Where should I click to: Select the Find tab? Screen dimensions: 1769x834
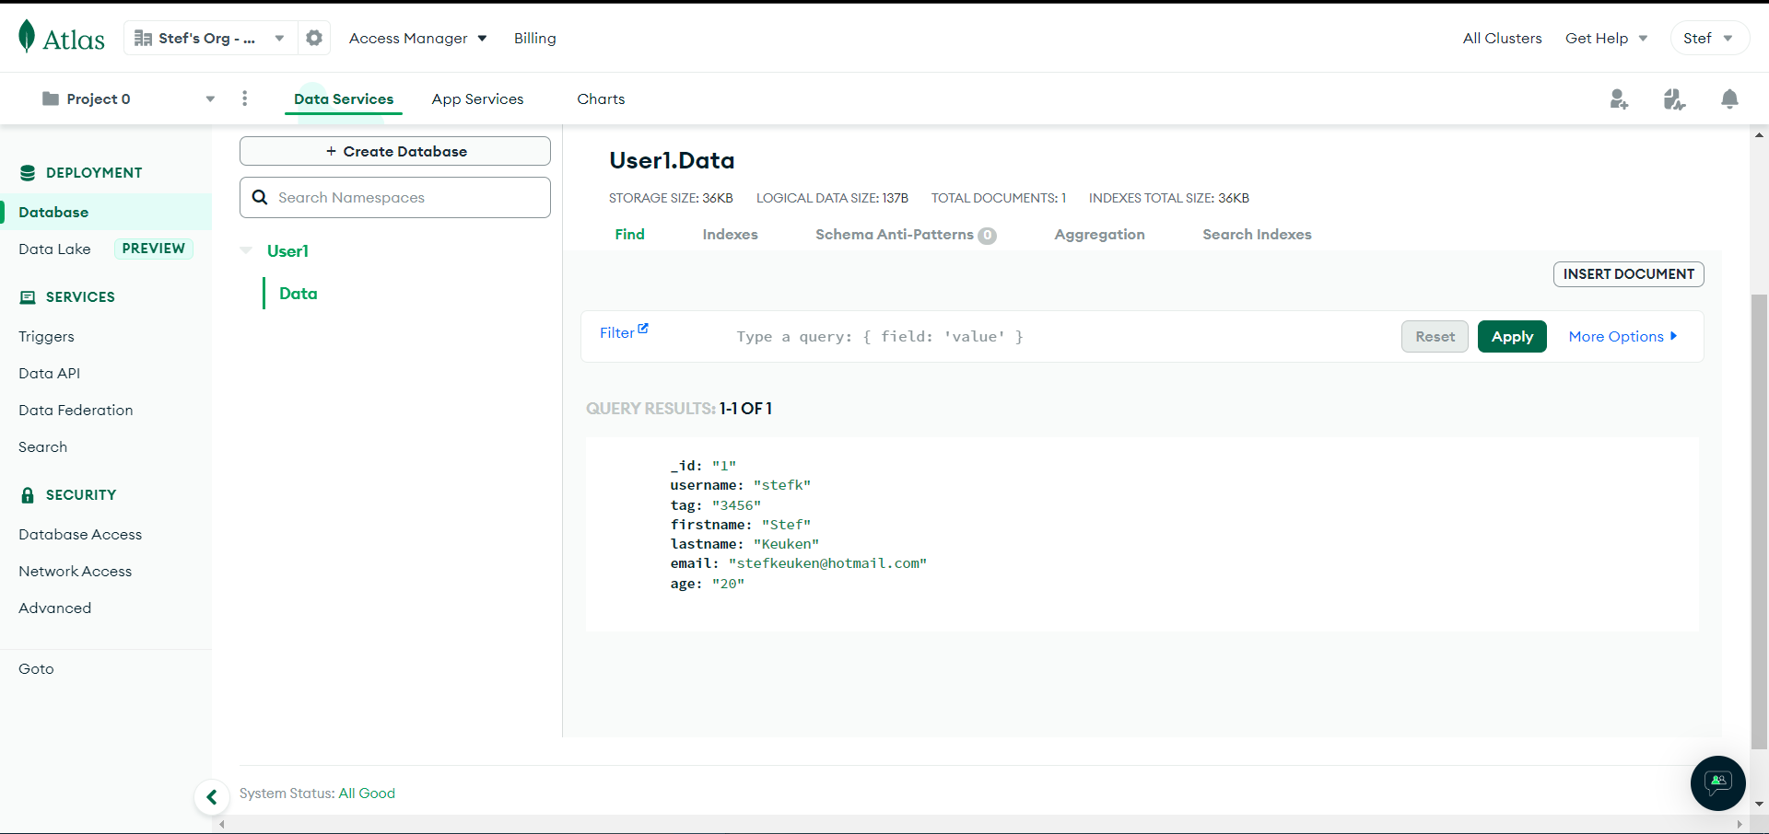click(x=630, y=234)
